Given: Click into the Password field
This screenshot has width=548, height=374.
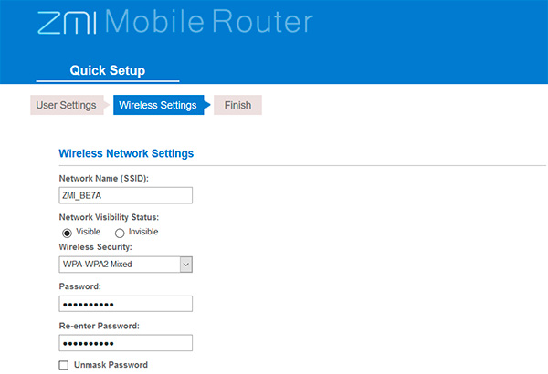Looking at the screenshot, I should 125,303.
